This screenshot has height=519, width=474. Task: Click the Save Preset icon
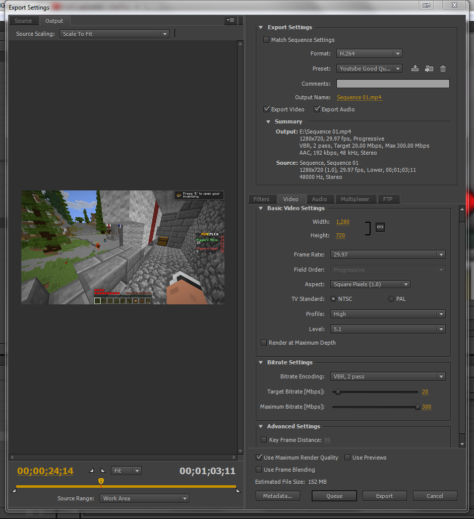(x=414, y=69)
